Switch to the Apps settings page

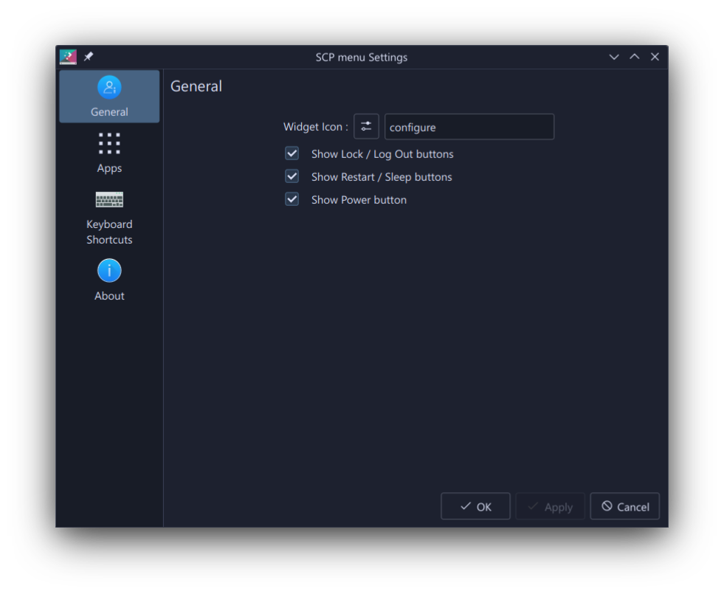109,153
